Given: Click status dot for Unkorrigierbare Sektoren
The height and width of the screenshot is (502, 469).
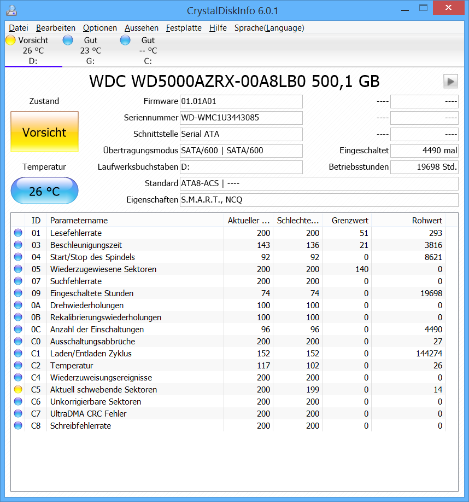Looking at the screenshot, I should pos(18,401).
